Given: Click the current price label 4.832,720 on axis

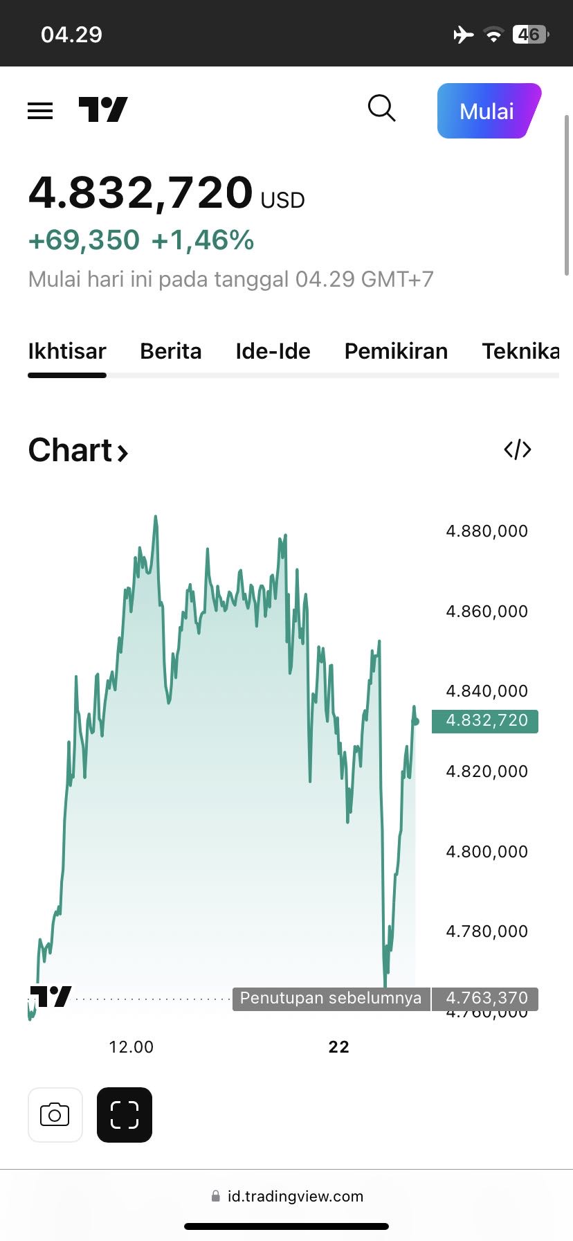Looking at the screenshot, I should [x=485, y=721].
